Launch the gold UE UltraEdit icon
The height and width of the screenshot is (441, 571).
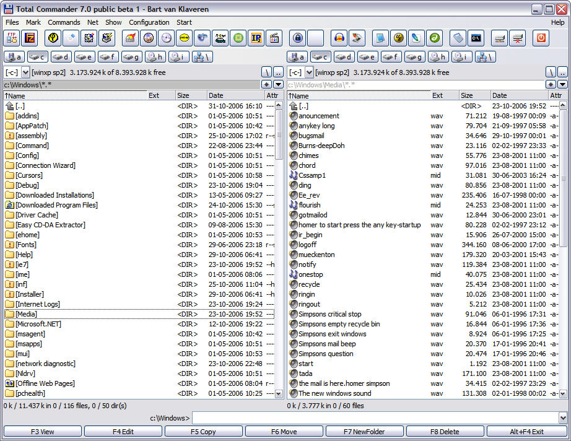tap(398, 38)
